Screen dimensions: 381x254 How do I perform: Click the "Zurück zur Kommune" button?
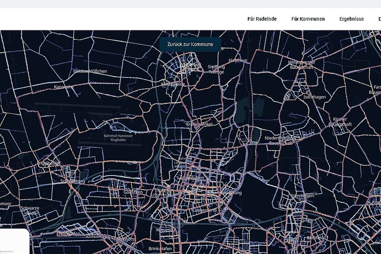[190, 44]
